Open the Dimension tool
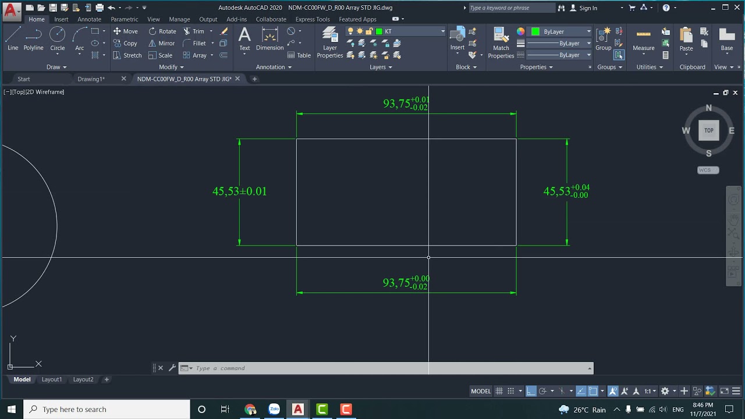This screenshot has height=419, width=745. [x=269, y=40]
